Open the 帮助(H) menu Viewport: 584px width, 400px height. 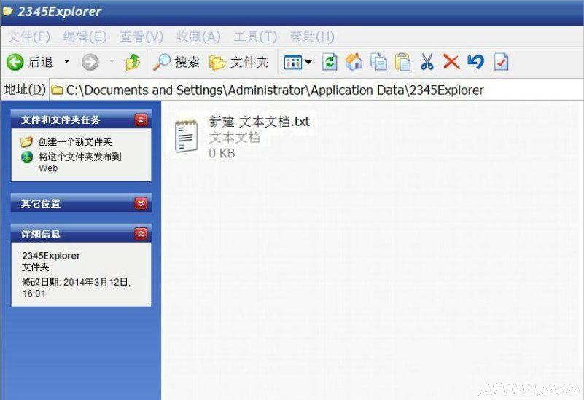[x=312, y=36]
